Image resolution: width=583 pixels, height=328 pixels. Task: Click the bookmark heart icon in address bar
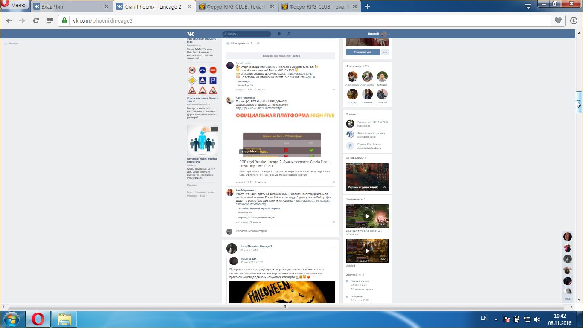pyautogui.click(x=558, y=20)
